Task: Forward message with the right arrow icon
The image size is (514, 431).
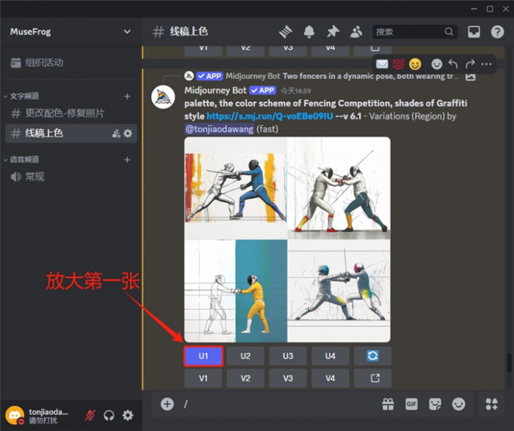Action: pos(469,64)
